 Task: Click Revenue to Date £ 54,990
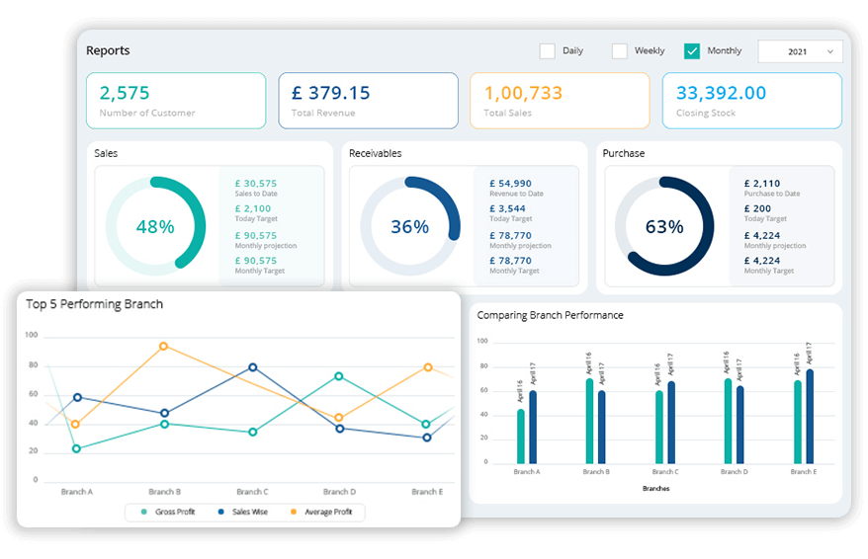(x=510, y=184)
